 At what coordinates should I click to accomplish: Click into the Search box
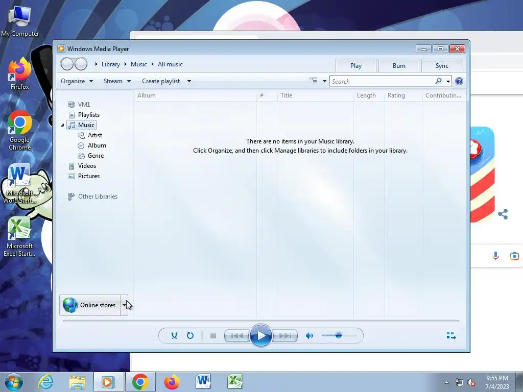click(382, 81)
